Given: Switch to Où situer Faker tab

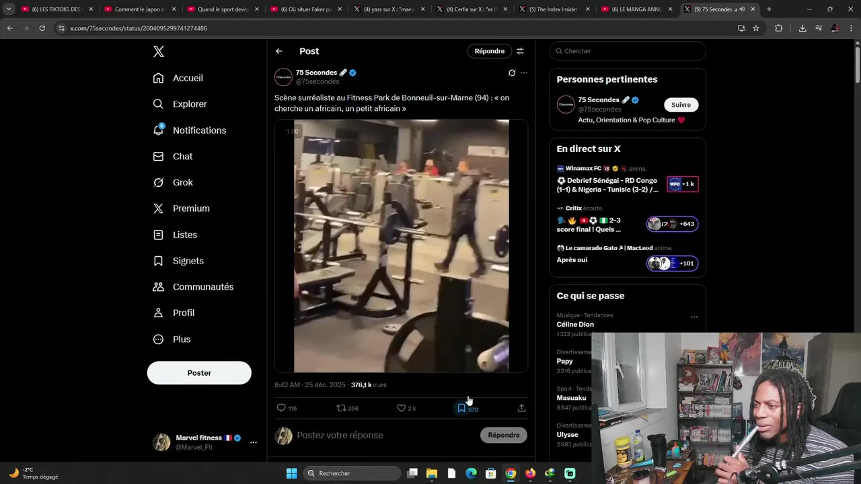Looking at the screenshot, I should [305, 9].
